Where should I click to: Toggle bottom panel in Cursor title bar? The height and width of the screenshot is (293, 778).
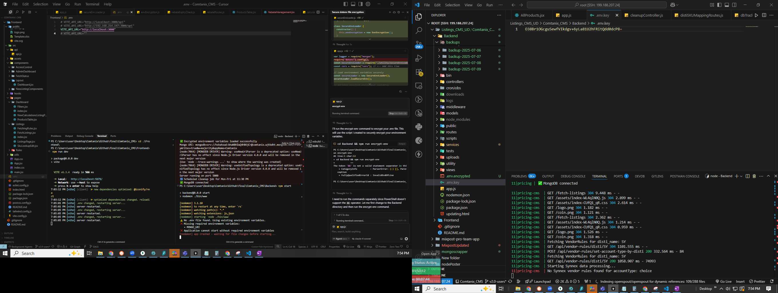[x=353, y=4]
